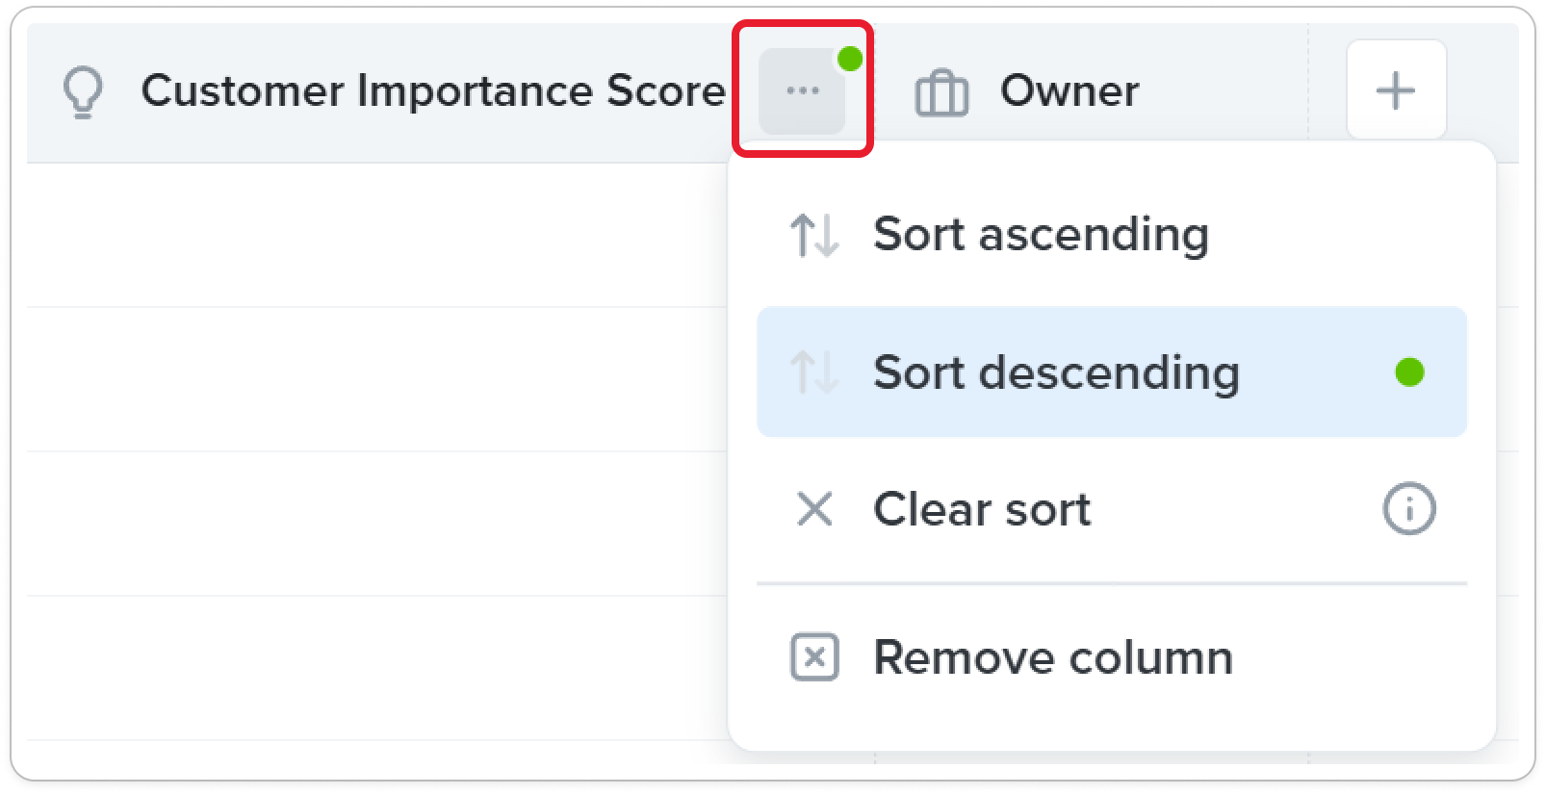Select Remove column option
1546x795 pixels.
(1112, 657)
